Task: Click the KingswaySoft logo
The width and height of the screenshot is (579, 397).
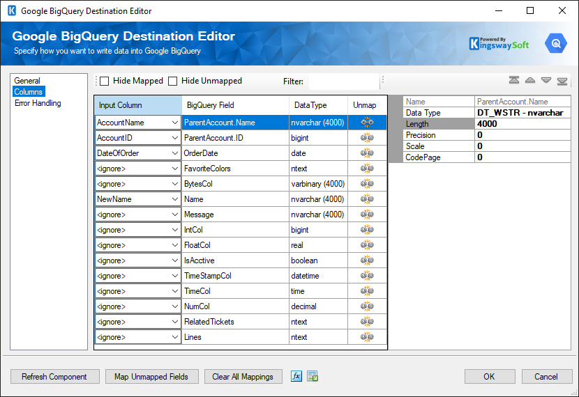Action: [x=499, y=44]
